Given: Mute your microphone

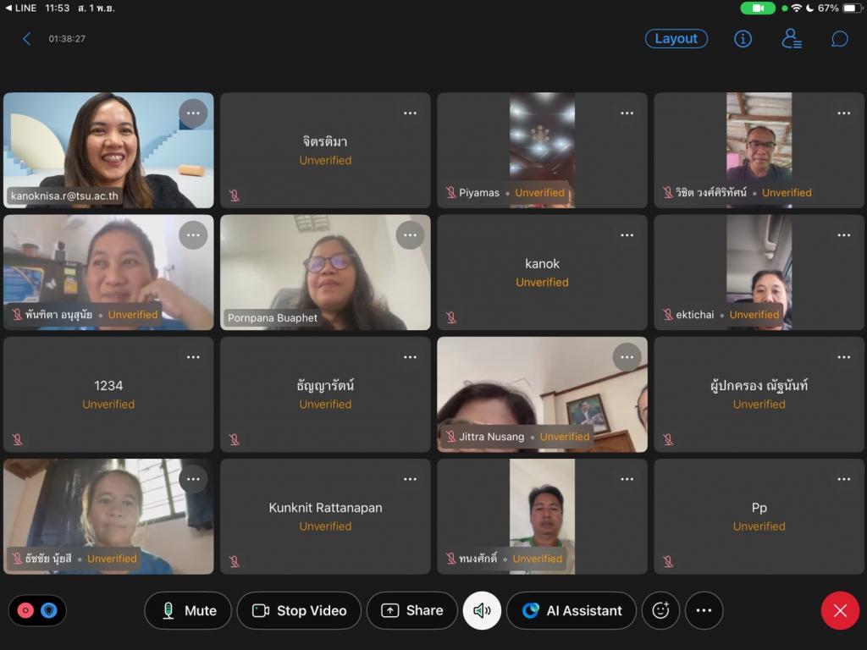Looking at the screenshot, I should pyautogui.click(x=188, y=610).
